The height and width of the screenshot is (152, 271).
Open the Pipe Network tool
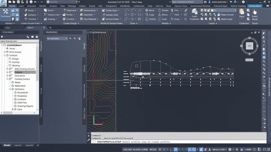coord(89,19)
